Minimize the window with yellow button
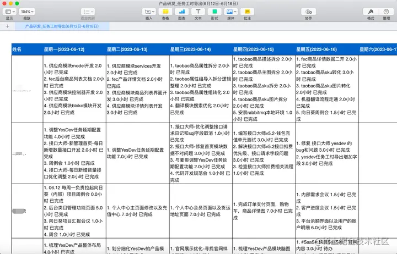The image size is (397, 254). tap(10, 3)
